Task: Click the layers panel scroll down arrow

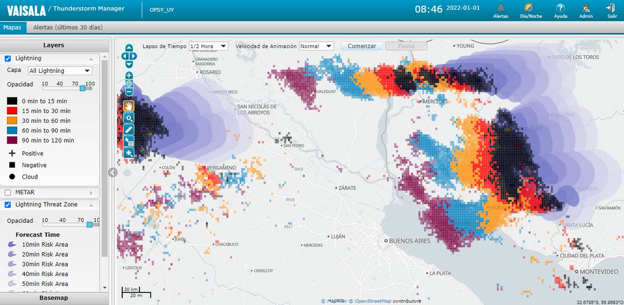Action: point(105,287)
